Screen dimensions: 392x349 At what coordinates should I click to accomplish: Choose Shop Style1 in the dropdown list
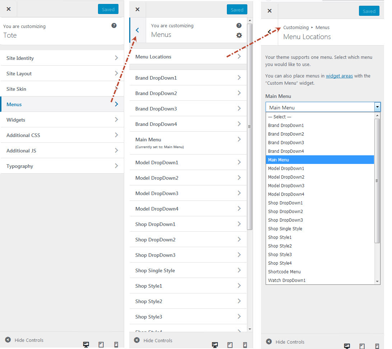320,237
